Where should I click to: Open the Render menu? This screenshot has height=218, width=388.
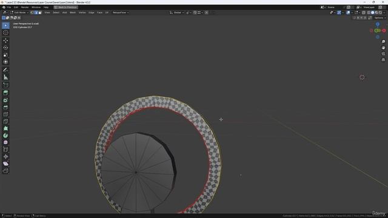(25, 7)
